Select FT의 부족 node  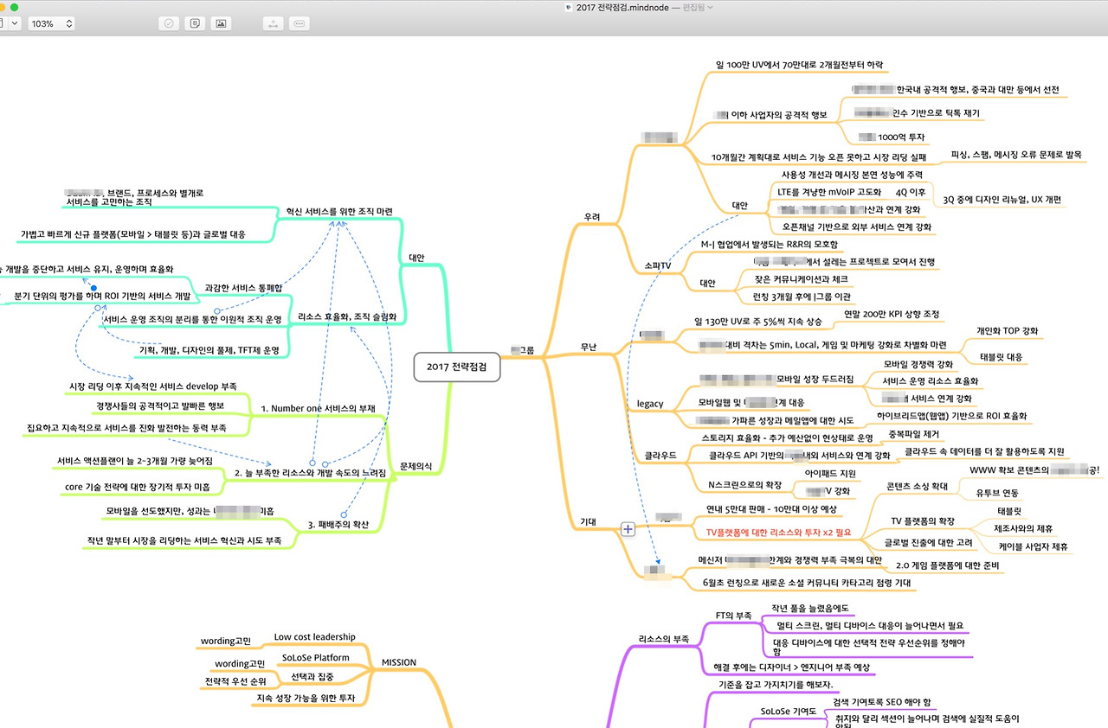[735, 616]
